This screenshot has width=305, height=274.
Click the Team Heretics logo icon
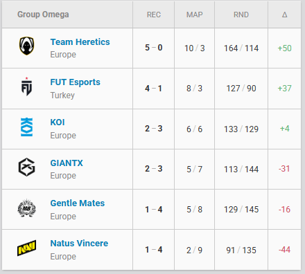[x=26, y=46]
